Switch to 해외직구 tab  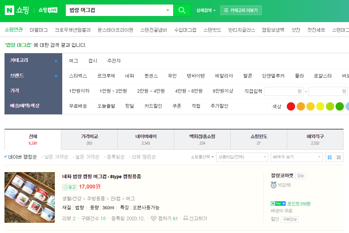coord(315,139)
